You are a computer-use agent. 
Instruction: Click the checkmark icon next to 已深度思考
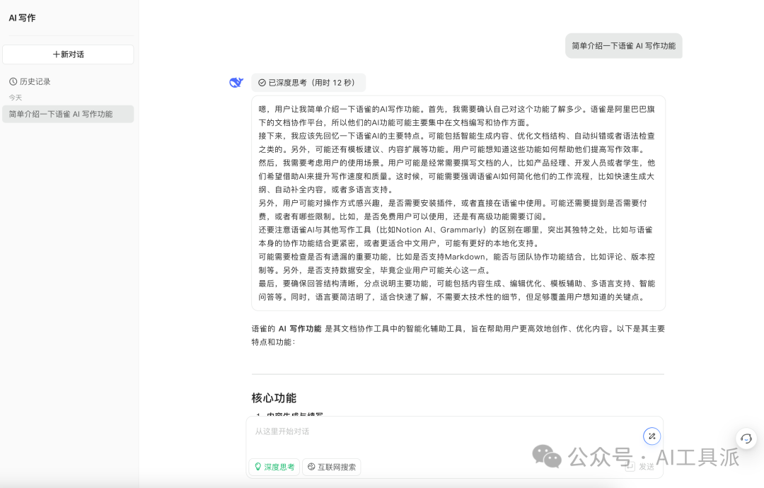(262, 83)
